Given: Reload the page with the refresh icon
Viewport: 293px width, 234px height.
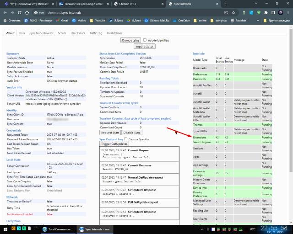Looking at the screenshot, I should tap(20, 13).
